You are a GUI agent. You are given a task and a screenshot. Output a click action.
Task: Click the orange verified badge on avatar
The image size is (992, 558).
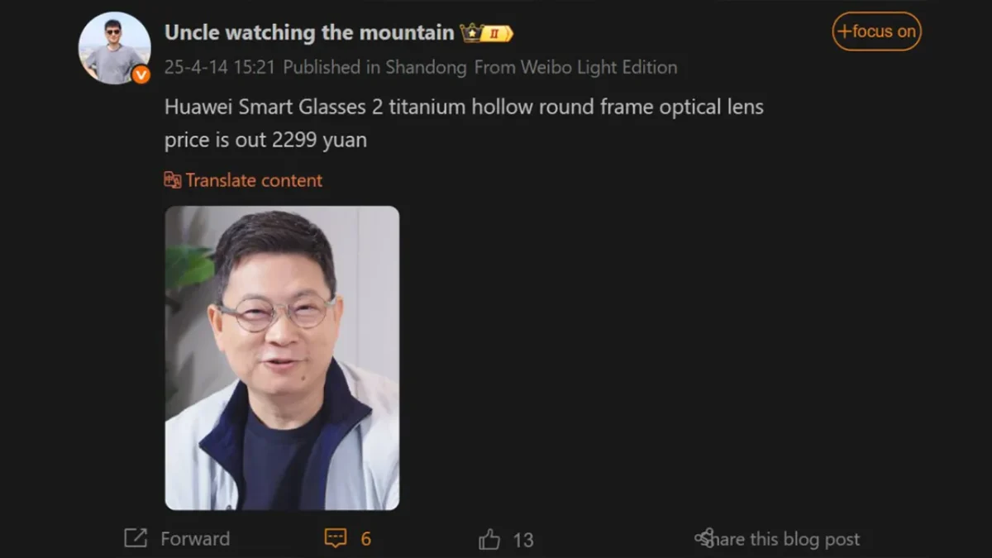141,74
